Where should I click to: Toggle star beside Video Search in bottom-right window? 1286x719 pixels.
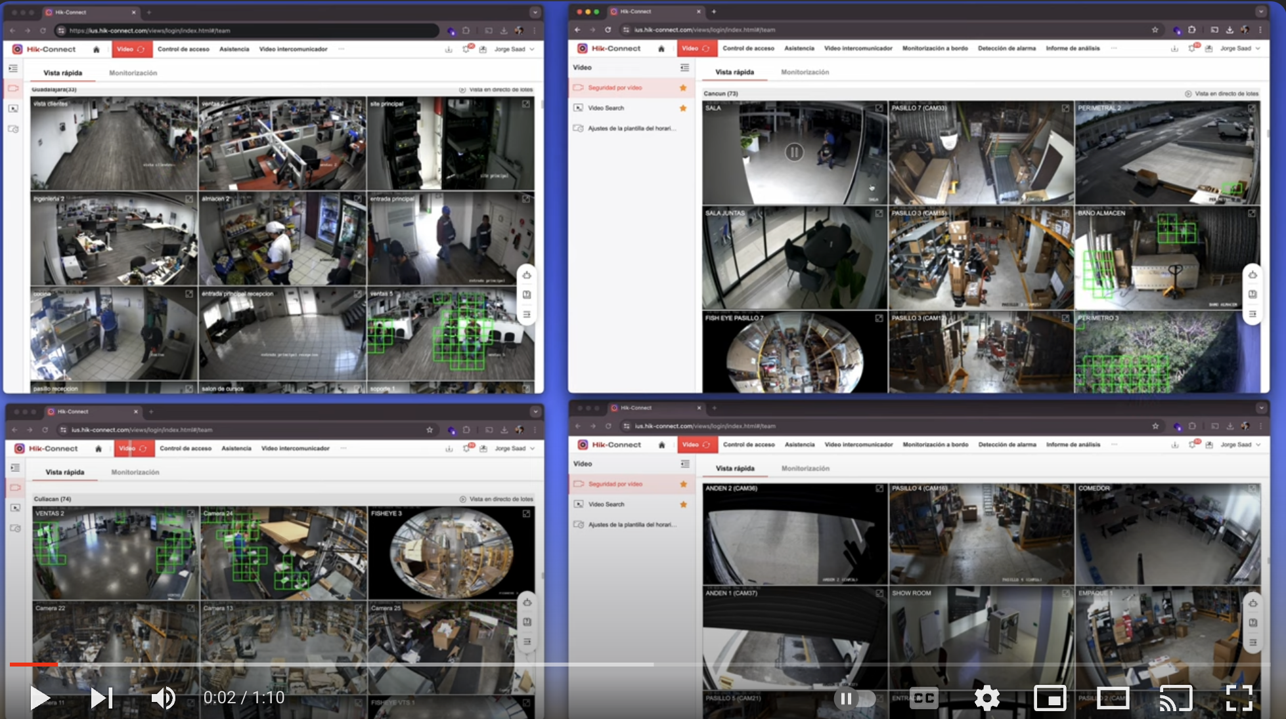(x=684, y=504)
